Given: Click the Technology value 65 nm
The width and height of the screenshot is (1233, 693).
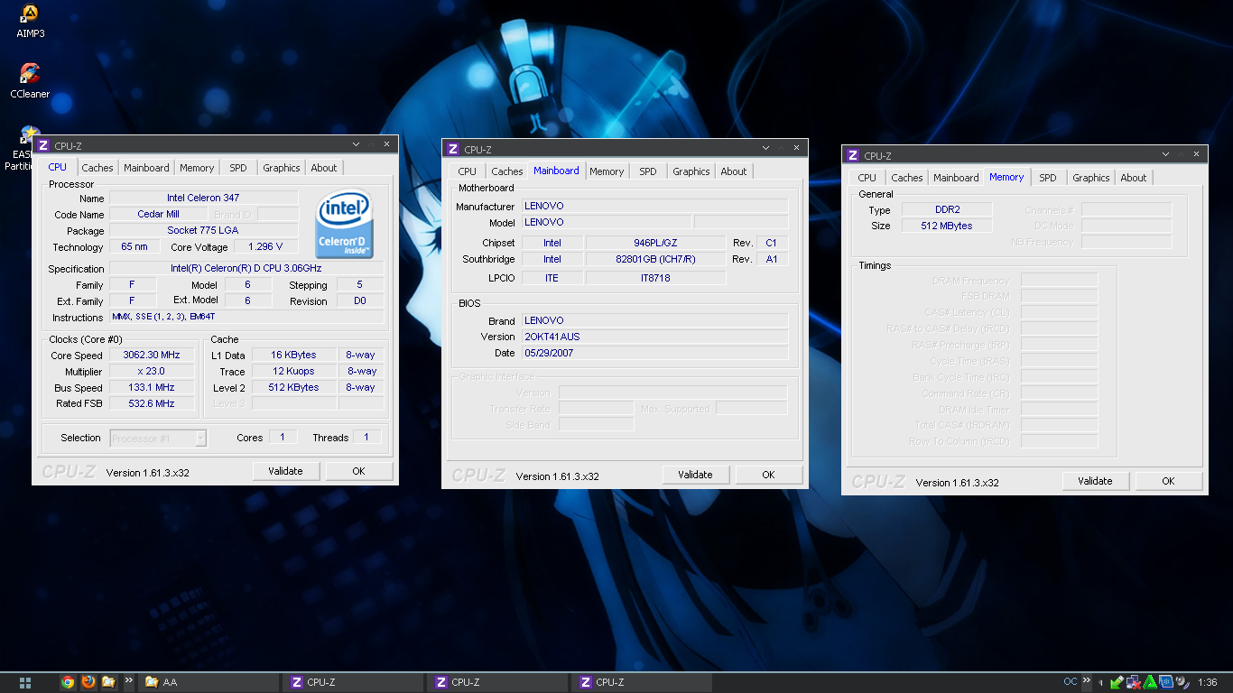Looking at the screenshot, I should (134, 247).
